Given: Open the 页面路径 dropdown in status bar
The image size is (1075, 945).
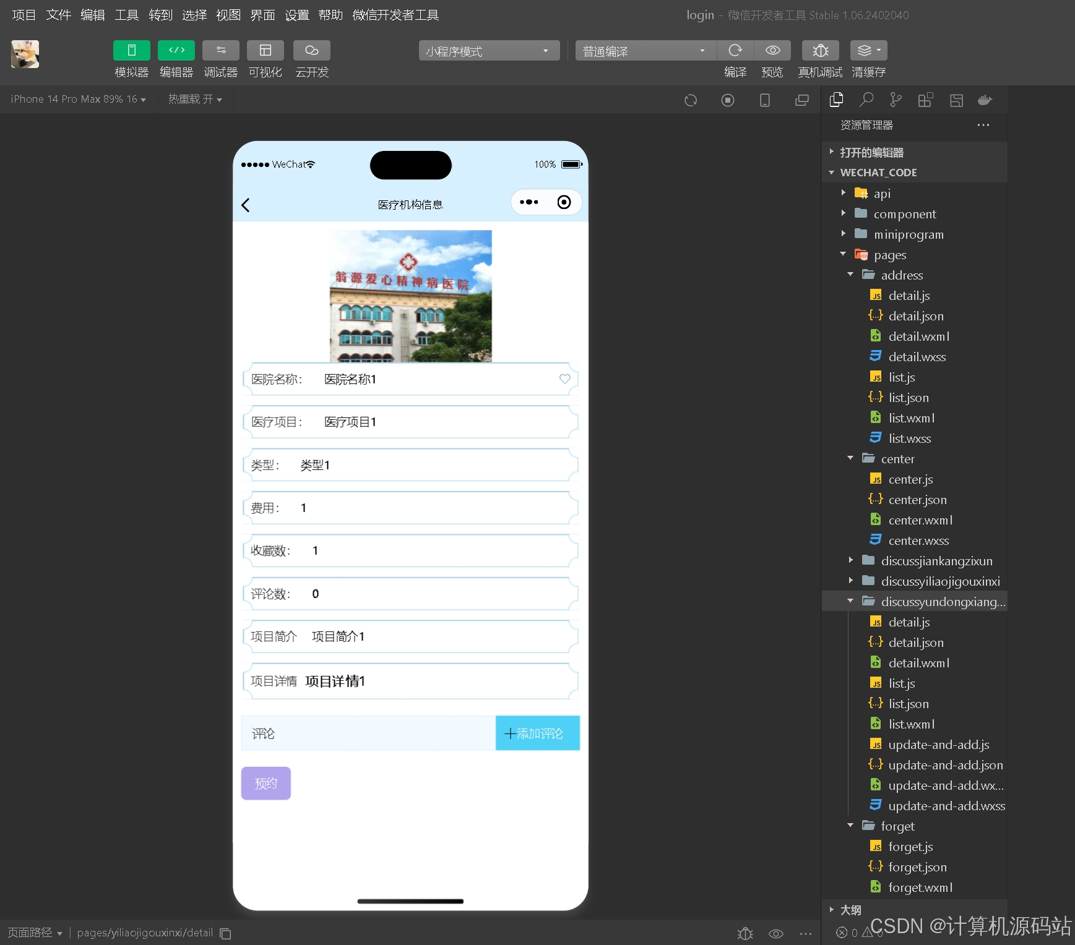Looking at the screenshot, I should coord(35,933).
